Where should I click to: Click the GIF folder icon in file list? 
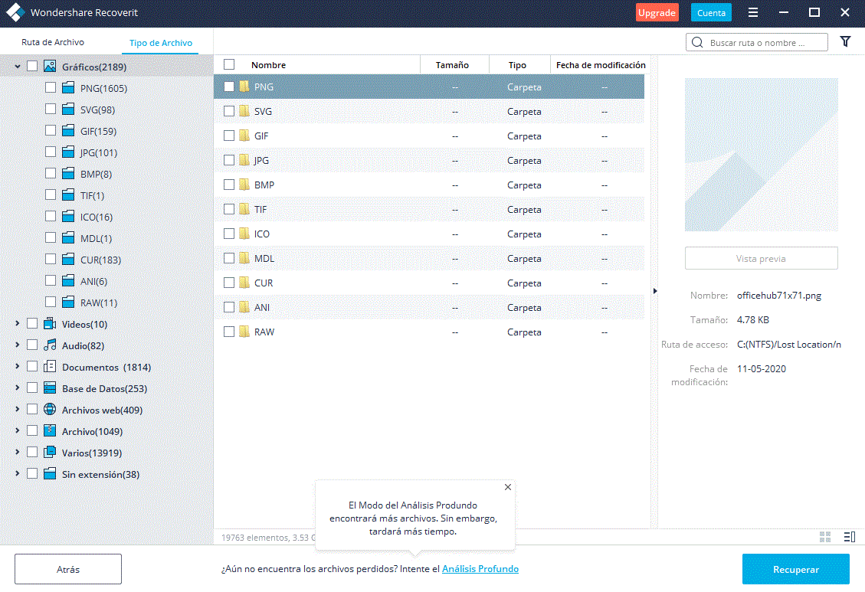(x=244, y=136)
